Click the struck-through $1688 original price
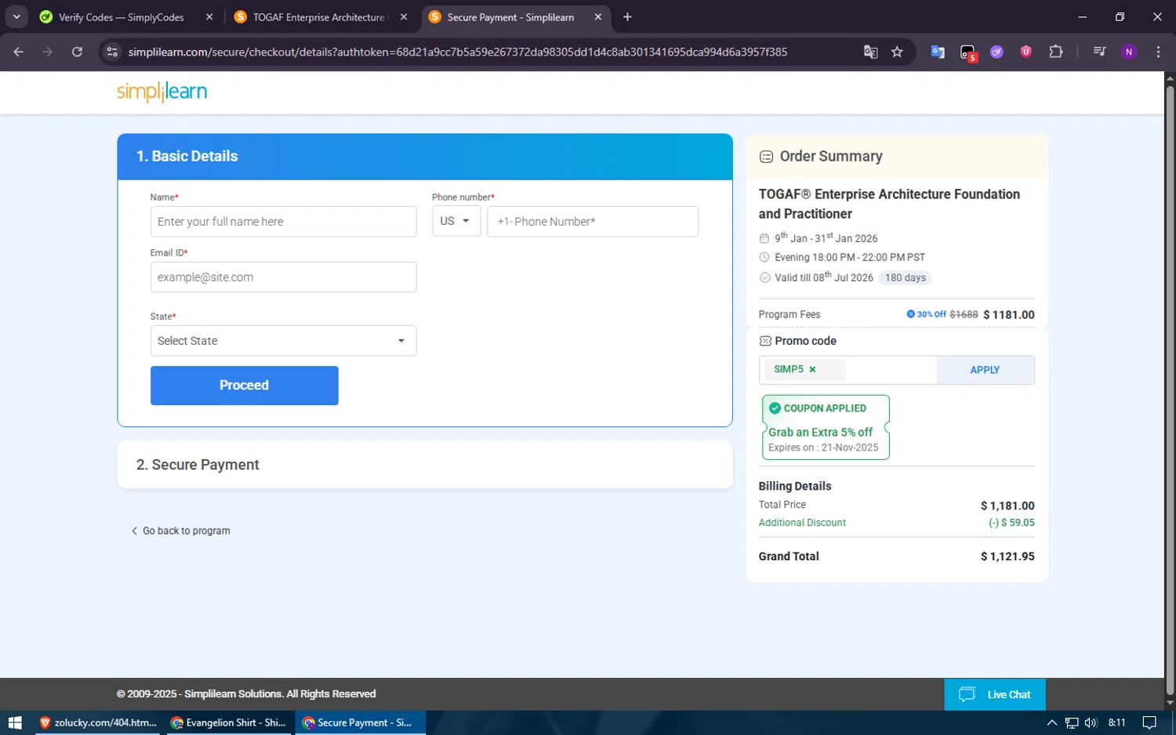 click(x=964, y=314)
